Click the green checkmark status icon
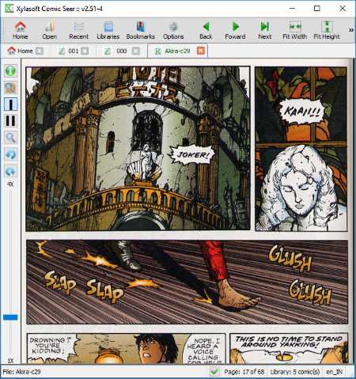Viewport: 356px width, 379px height. 214,372
